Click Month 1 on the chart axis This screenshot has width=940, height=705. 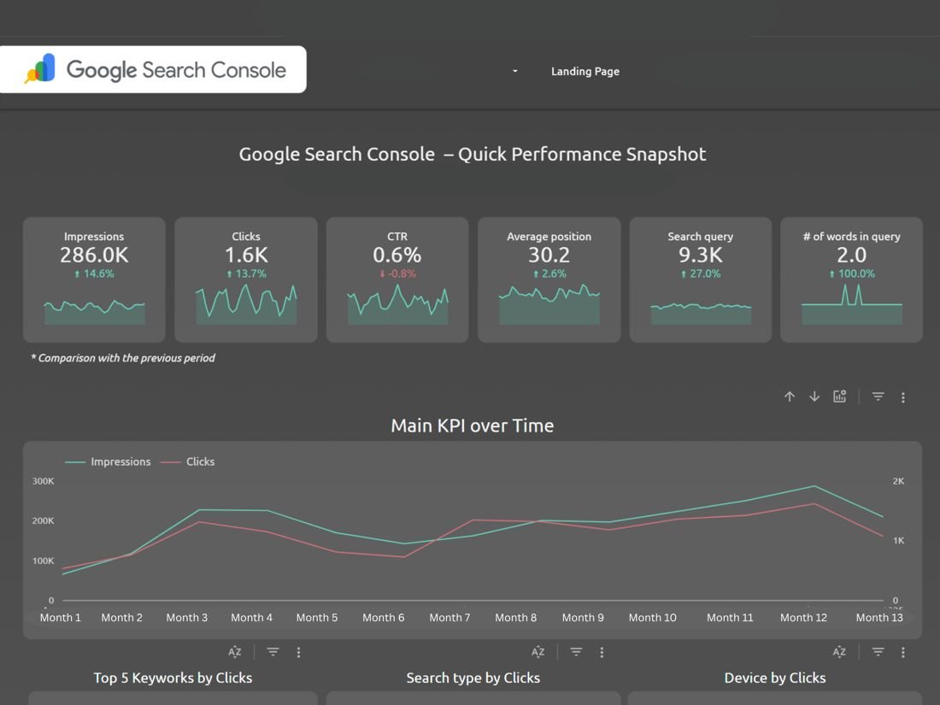[60, 618]
